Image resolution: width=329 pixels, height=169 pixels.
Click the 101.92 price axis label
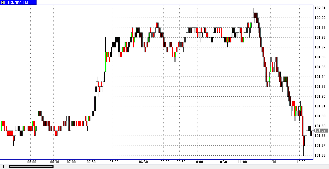click(x=320, y=96)
